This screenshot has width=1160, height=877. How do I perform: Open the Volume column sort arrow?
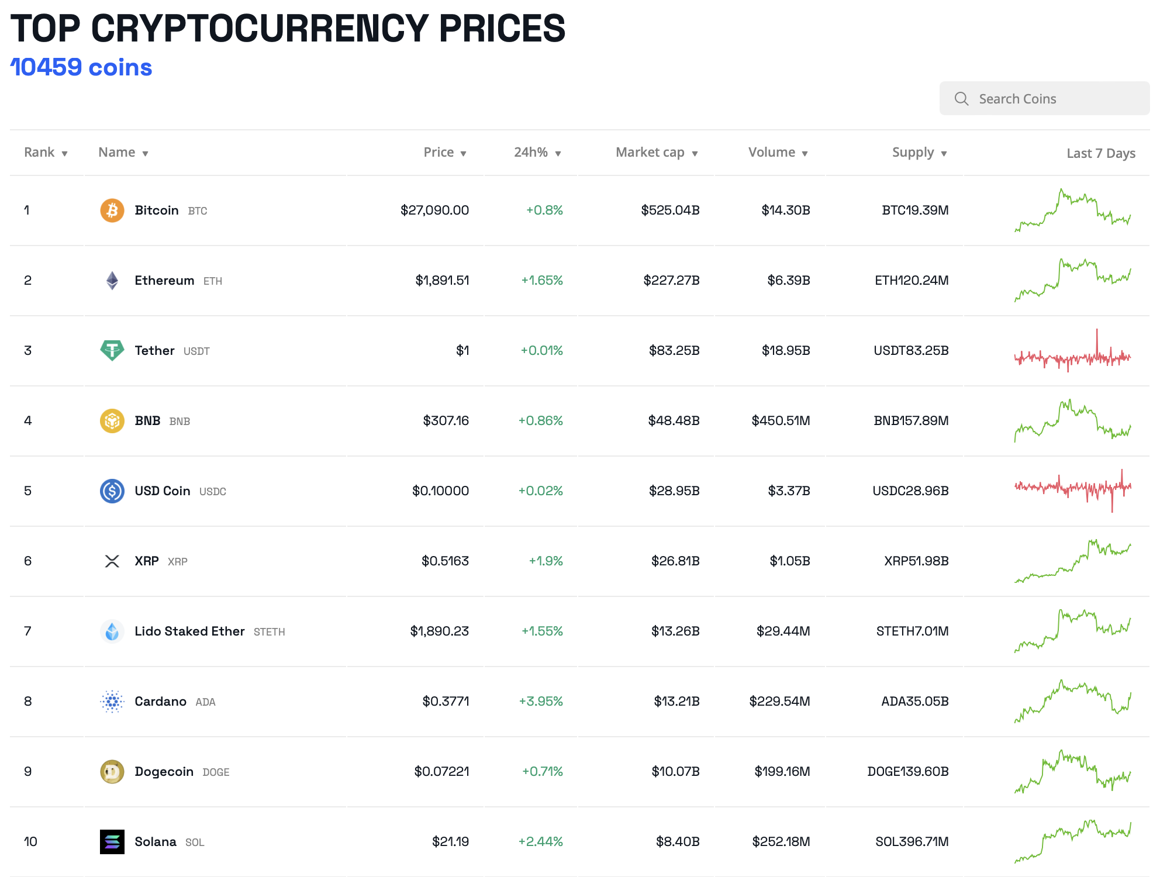coord(805,153)
